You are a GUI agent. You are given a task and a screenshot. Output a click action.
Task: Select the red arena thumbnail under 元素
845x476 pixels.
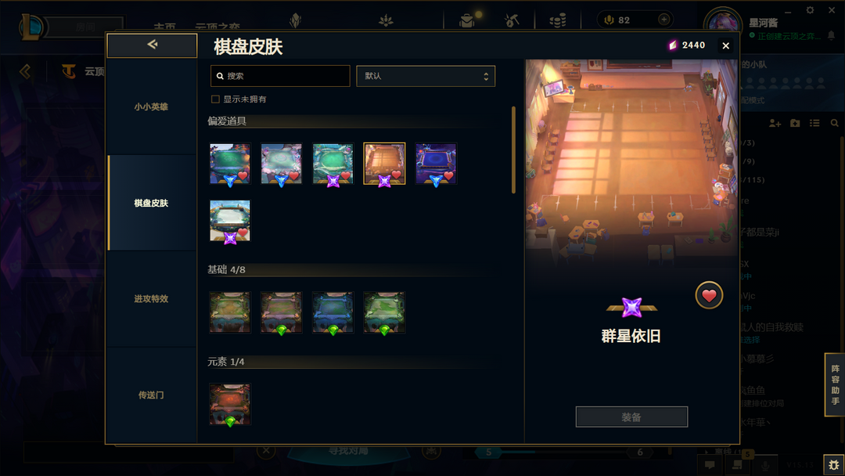click(x=230, y=404)
